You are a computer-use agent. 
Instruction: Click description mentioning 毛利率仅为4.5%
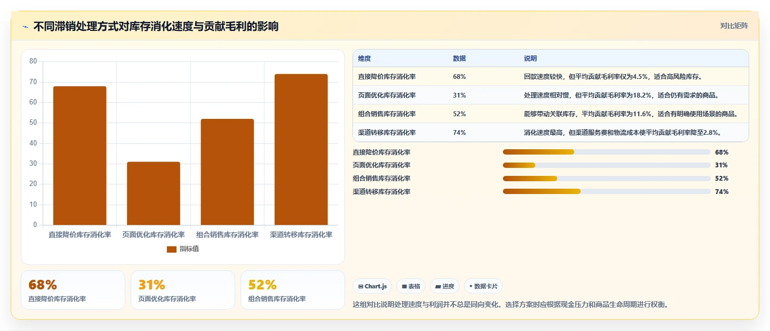(614, 77)
